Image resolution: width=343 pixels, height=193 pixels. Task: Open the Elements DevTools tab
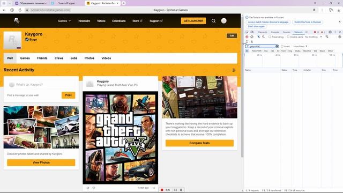pyautogui.click(x=263, y=32)
